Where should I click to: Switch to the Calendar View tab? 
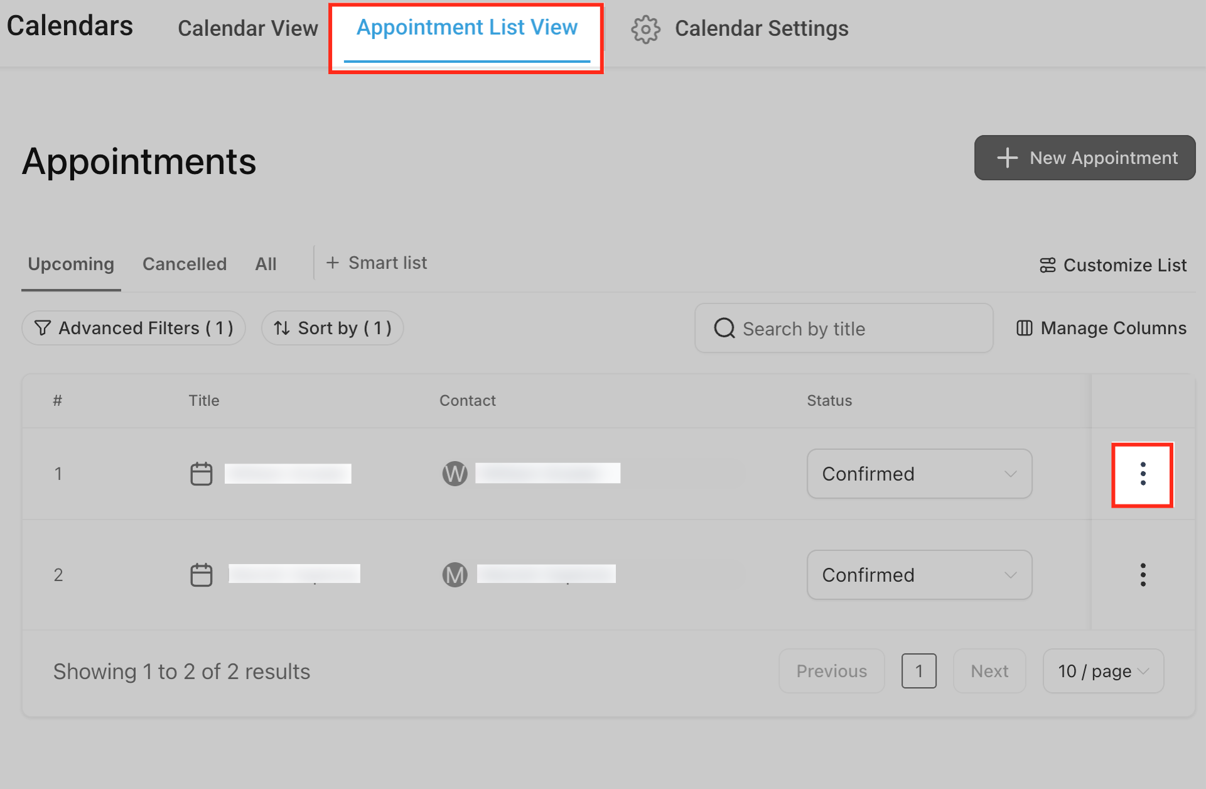247,29
